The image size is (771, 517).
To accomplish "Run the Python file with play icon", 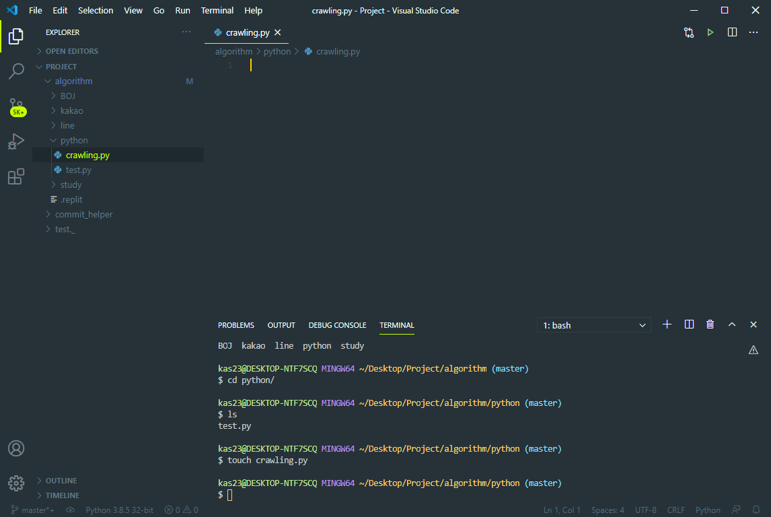I will (x=710, y=32).
